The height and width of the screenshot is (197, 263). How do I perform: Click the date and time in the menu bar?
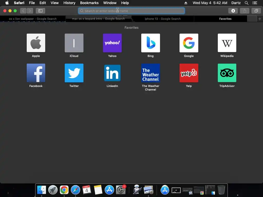(x=210, y=3)
